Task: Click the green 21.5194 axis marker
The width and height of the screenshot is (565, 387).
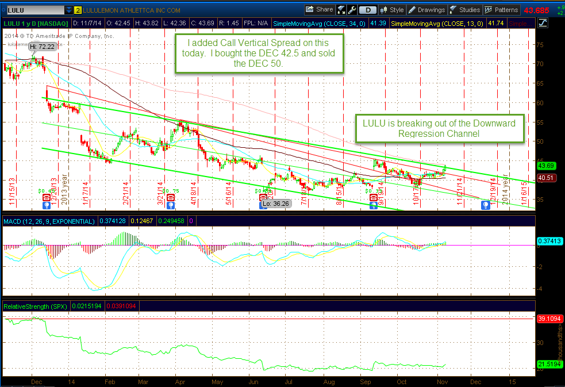Action: coord(549,365)
